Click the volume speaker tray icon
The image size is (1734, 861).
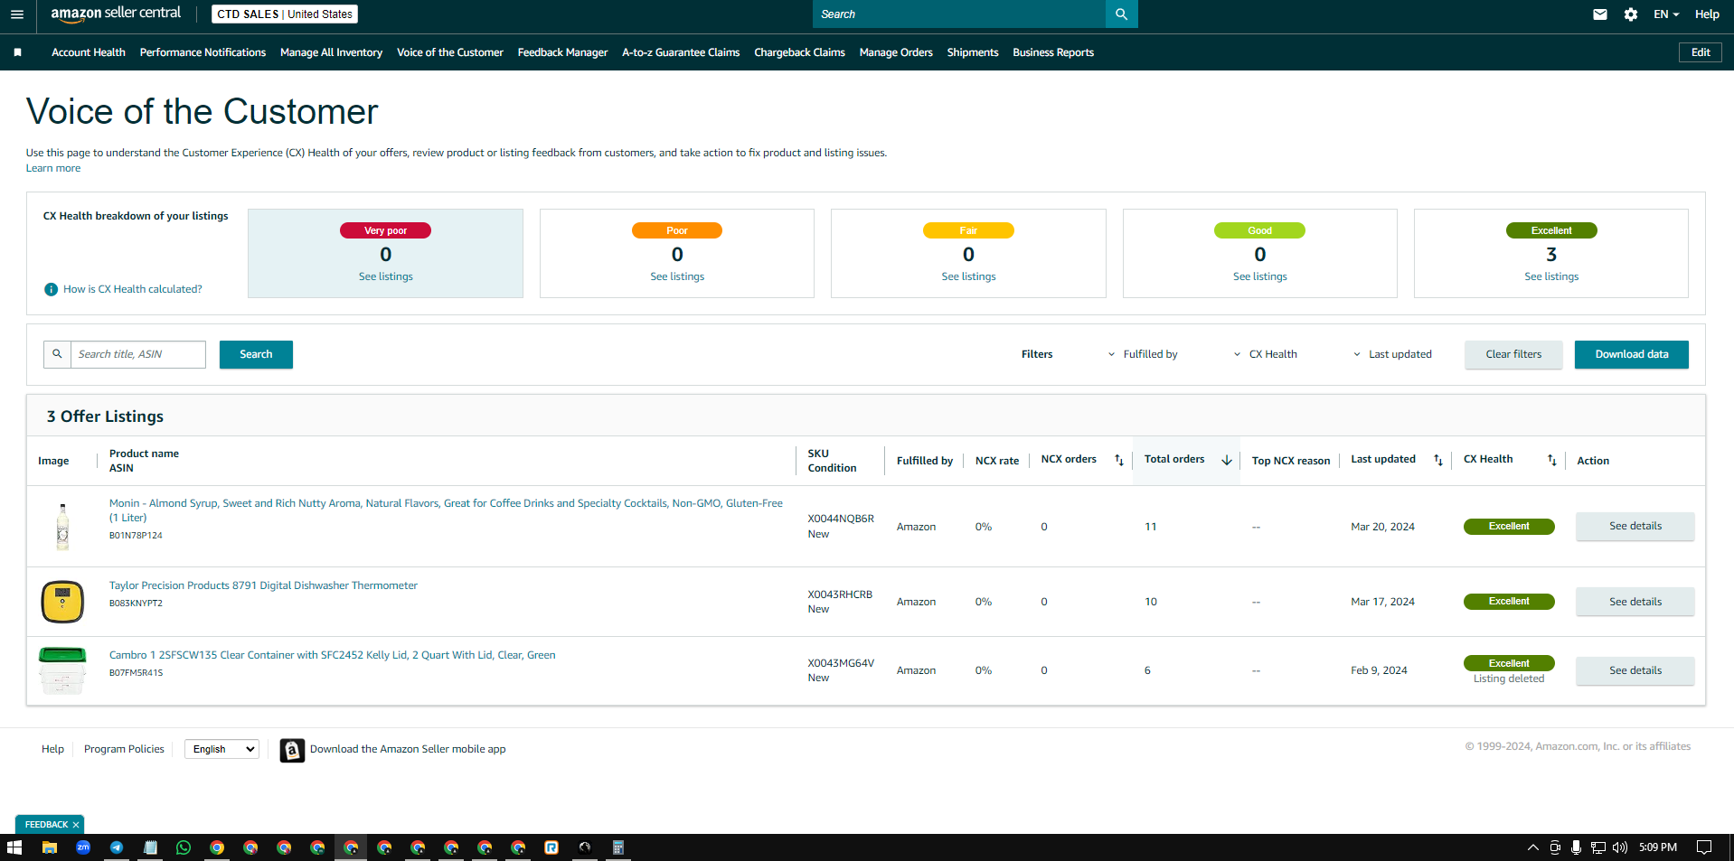tap(1620, 847)
